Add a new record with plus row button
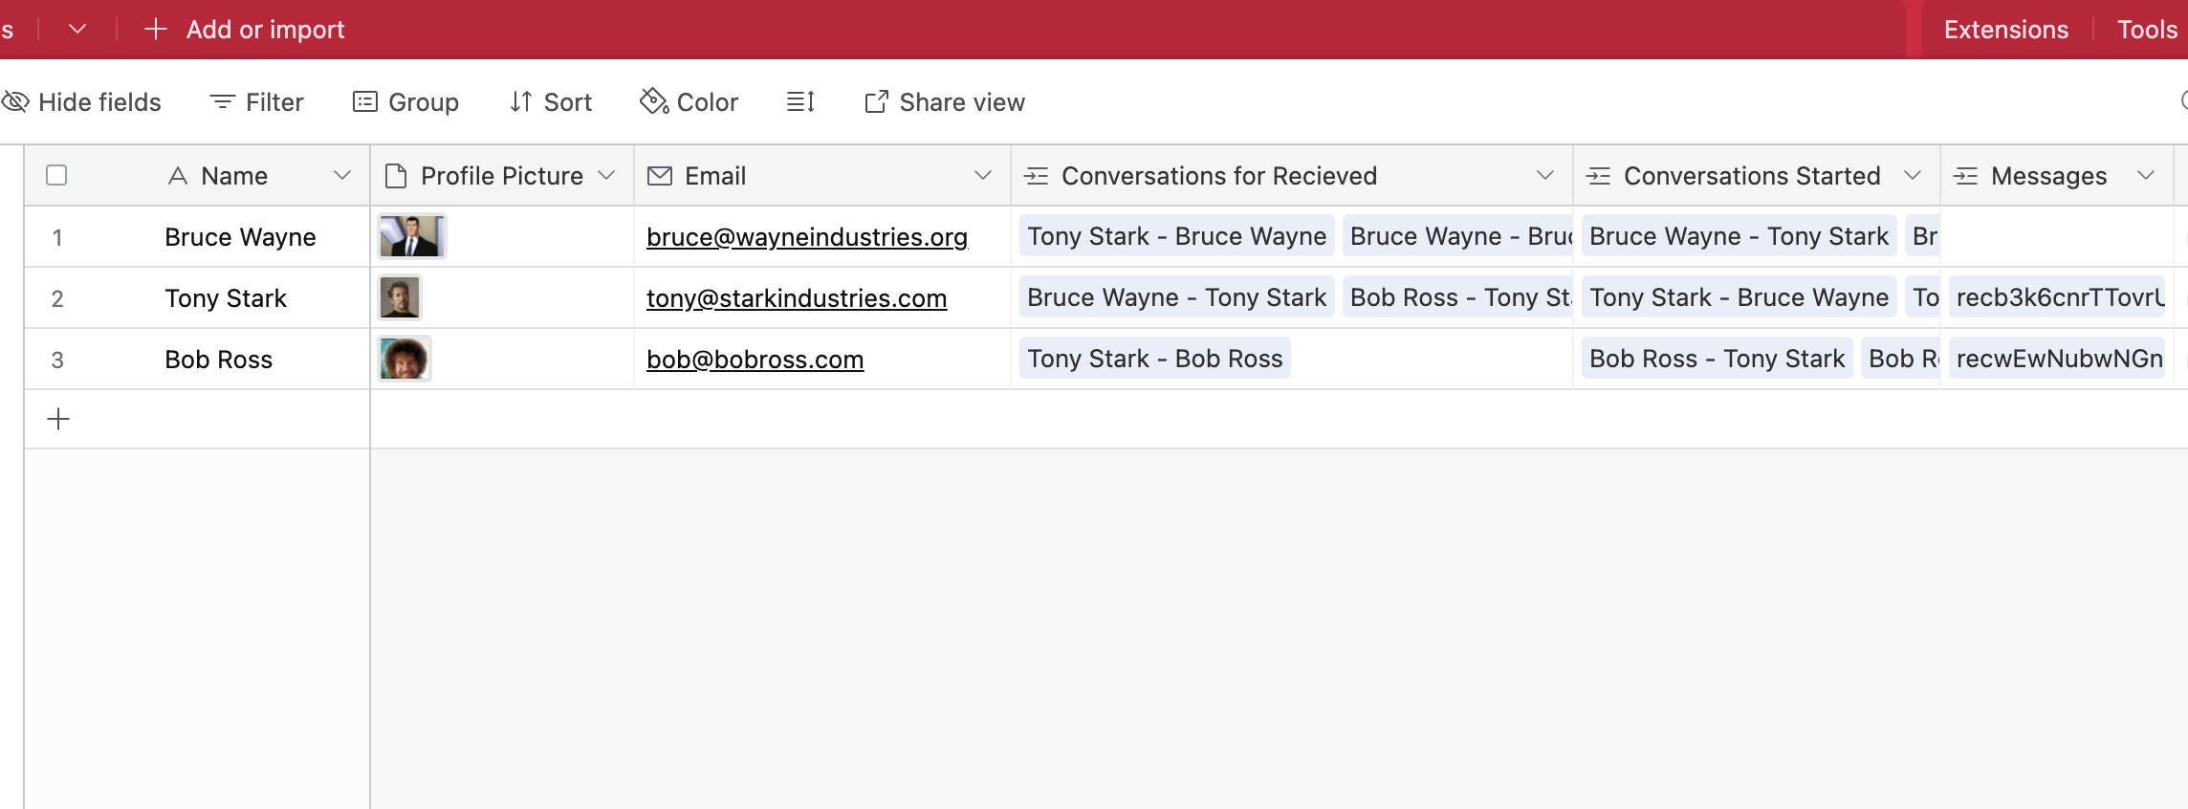Screen dimensions: 2188x809 (58, 419)
